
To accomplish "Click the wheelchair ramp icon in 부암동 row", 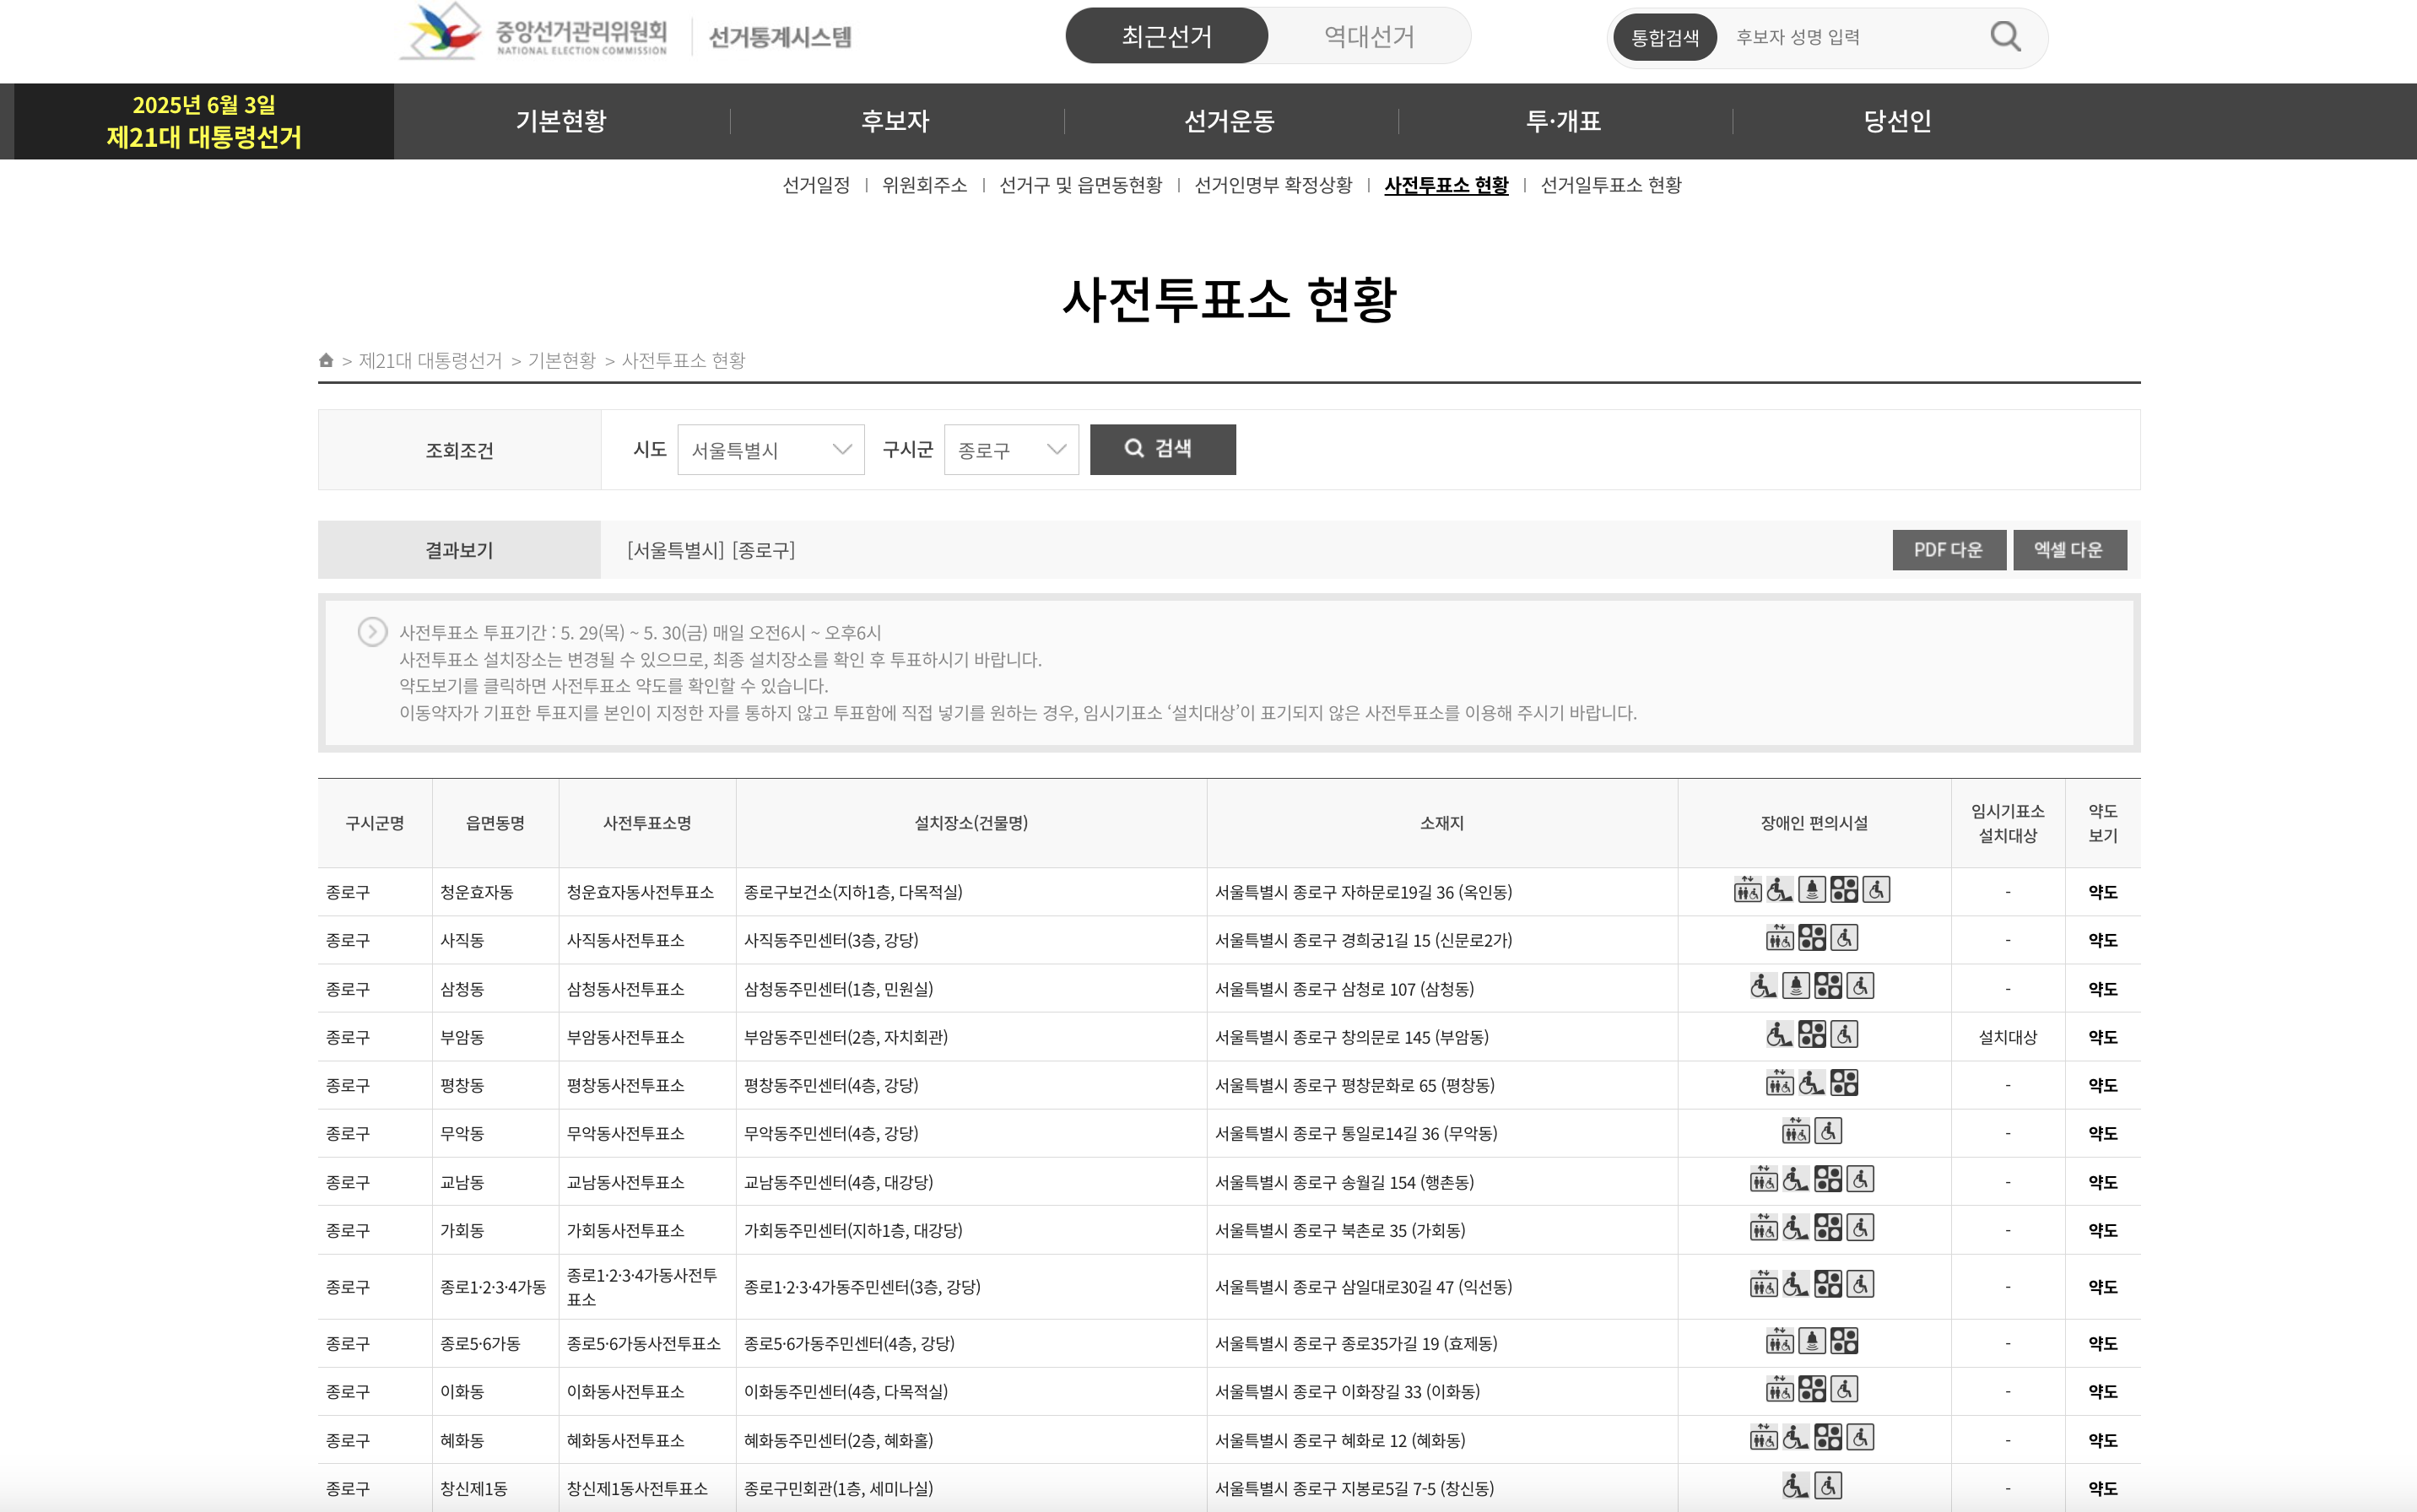I will pyautogui.click(x=1779, y=1035).
